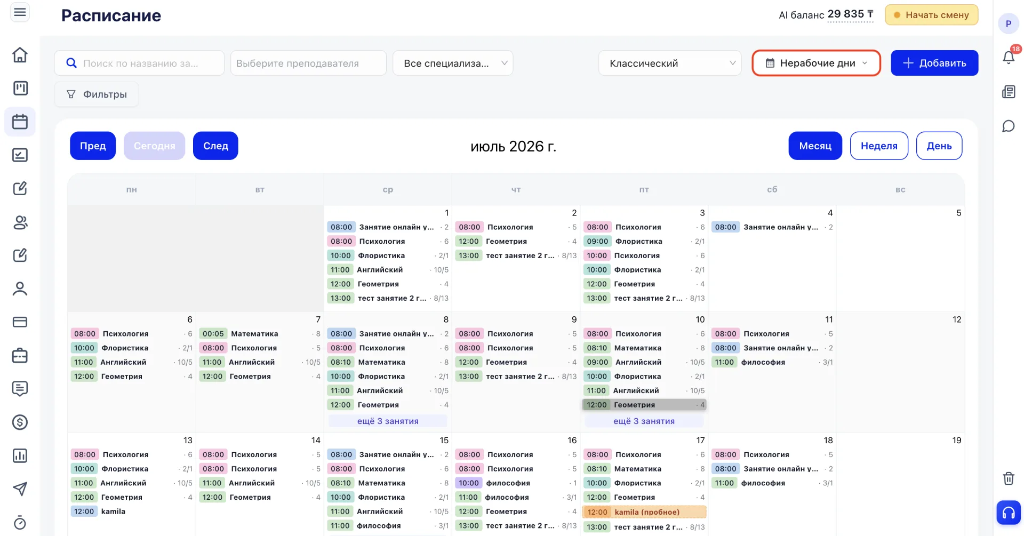
Task: Open 10:00 Флористика on July 6
Action: [x=131, y=348]
